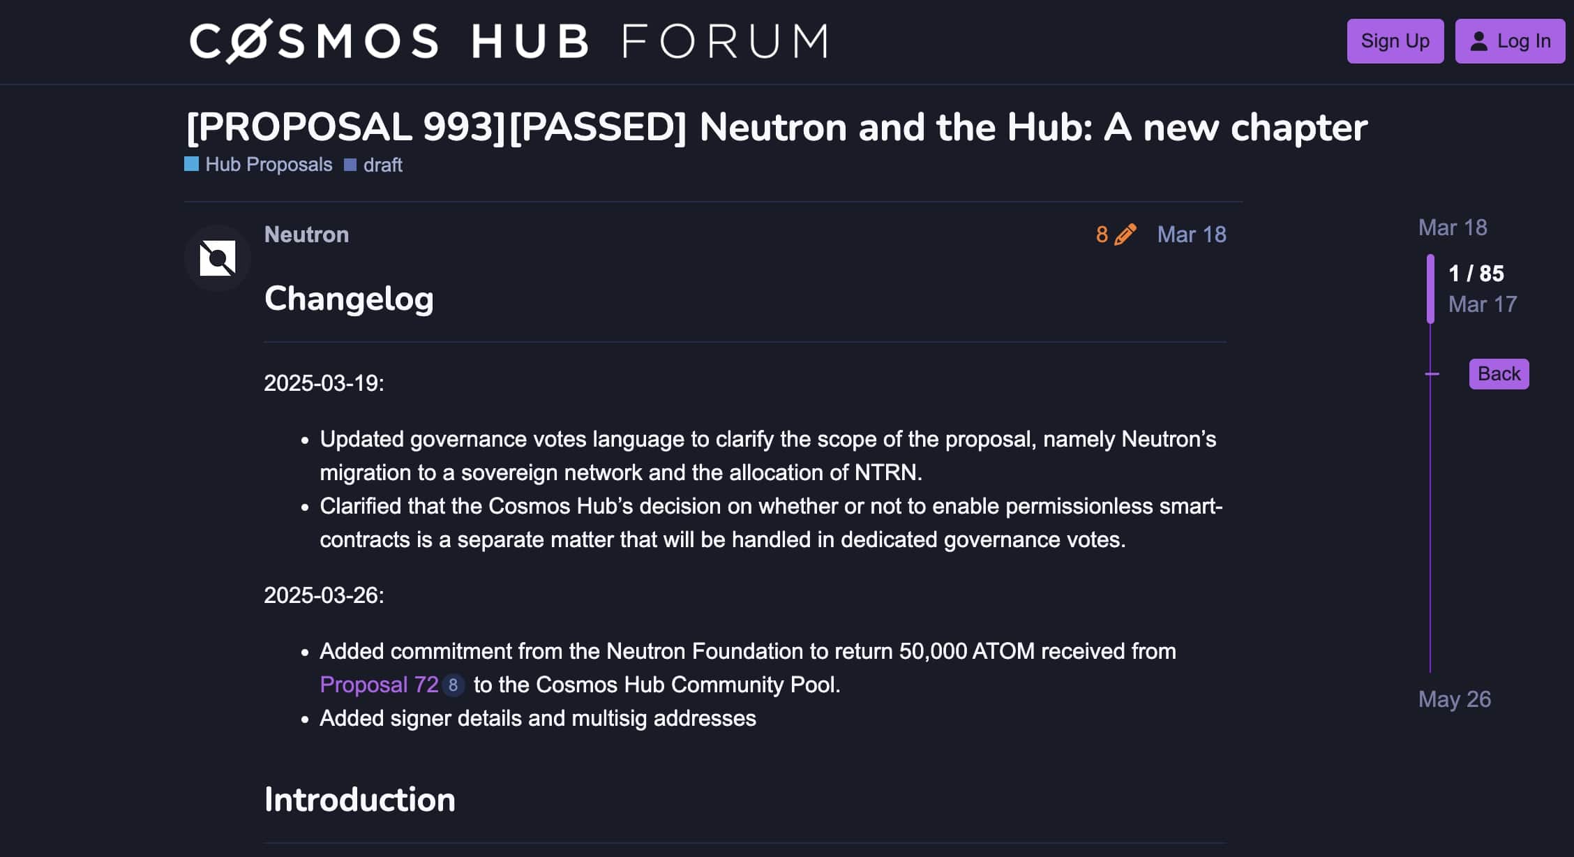Viewport: 1574px width, 857px height.
Task: Click the Mar 18 post date link
Action: [x=1191, y=234]
